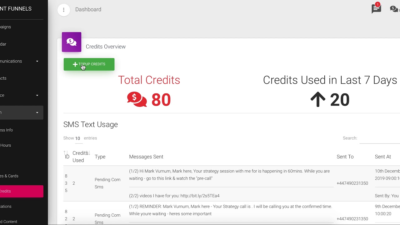
Task: Click the TOPUP CREDITS button
Action: tap(89, 64)
